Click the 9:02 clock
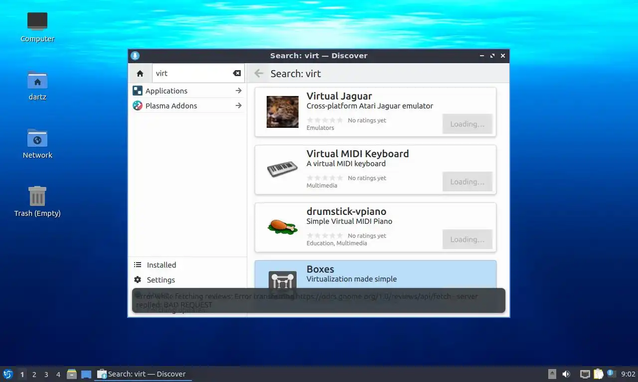638x382 pixels. [628, 374]
